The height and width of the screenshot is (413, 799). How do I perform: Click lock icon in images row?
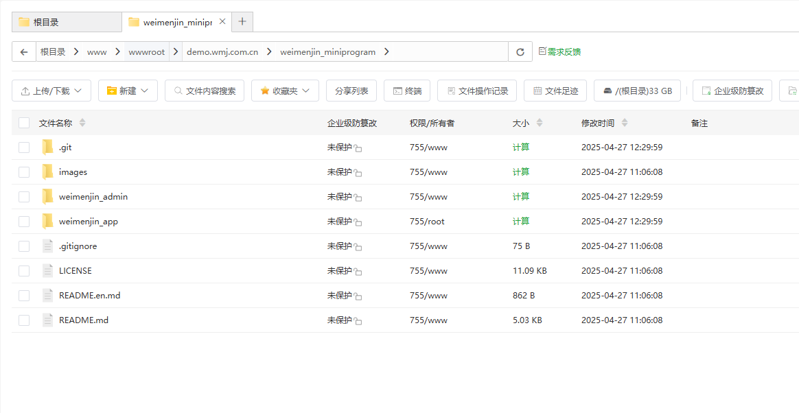coord(358,174)
